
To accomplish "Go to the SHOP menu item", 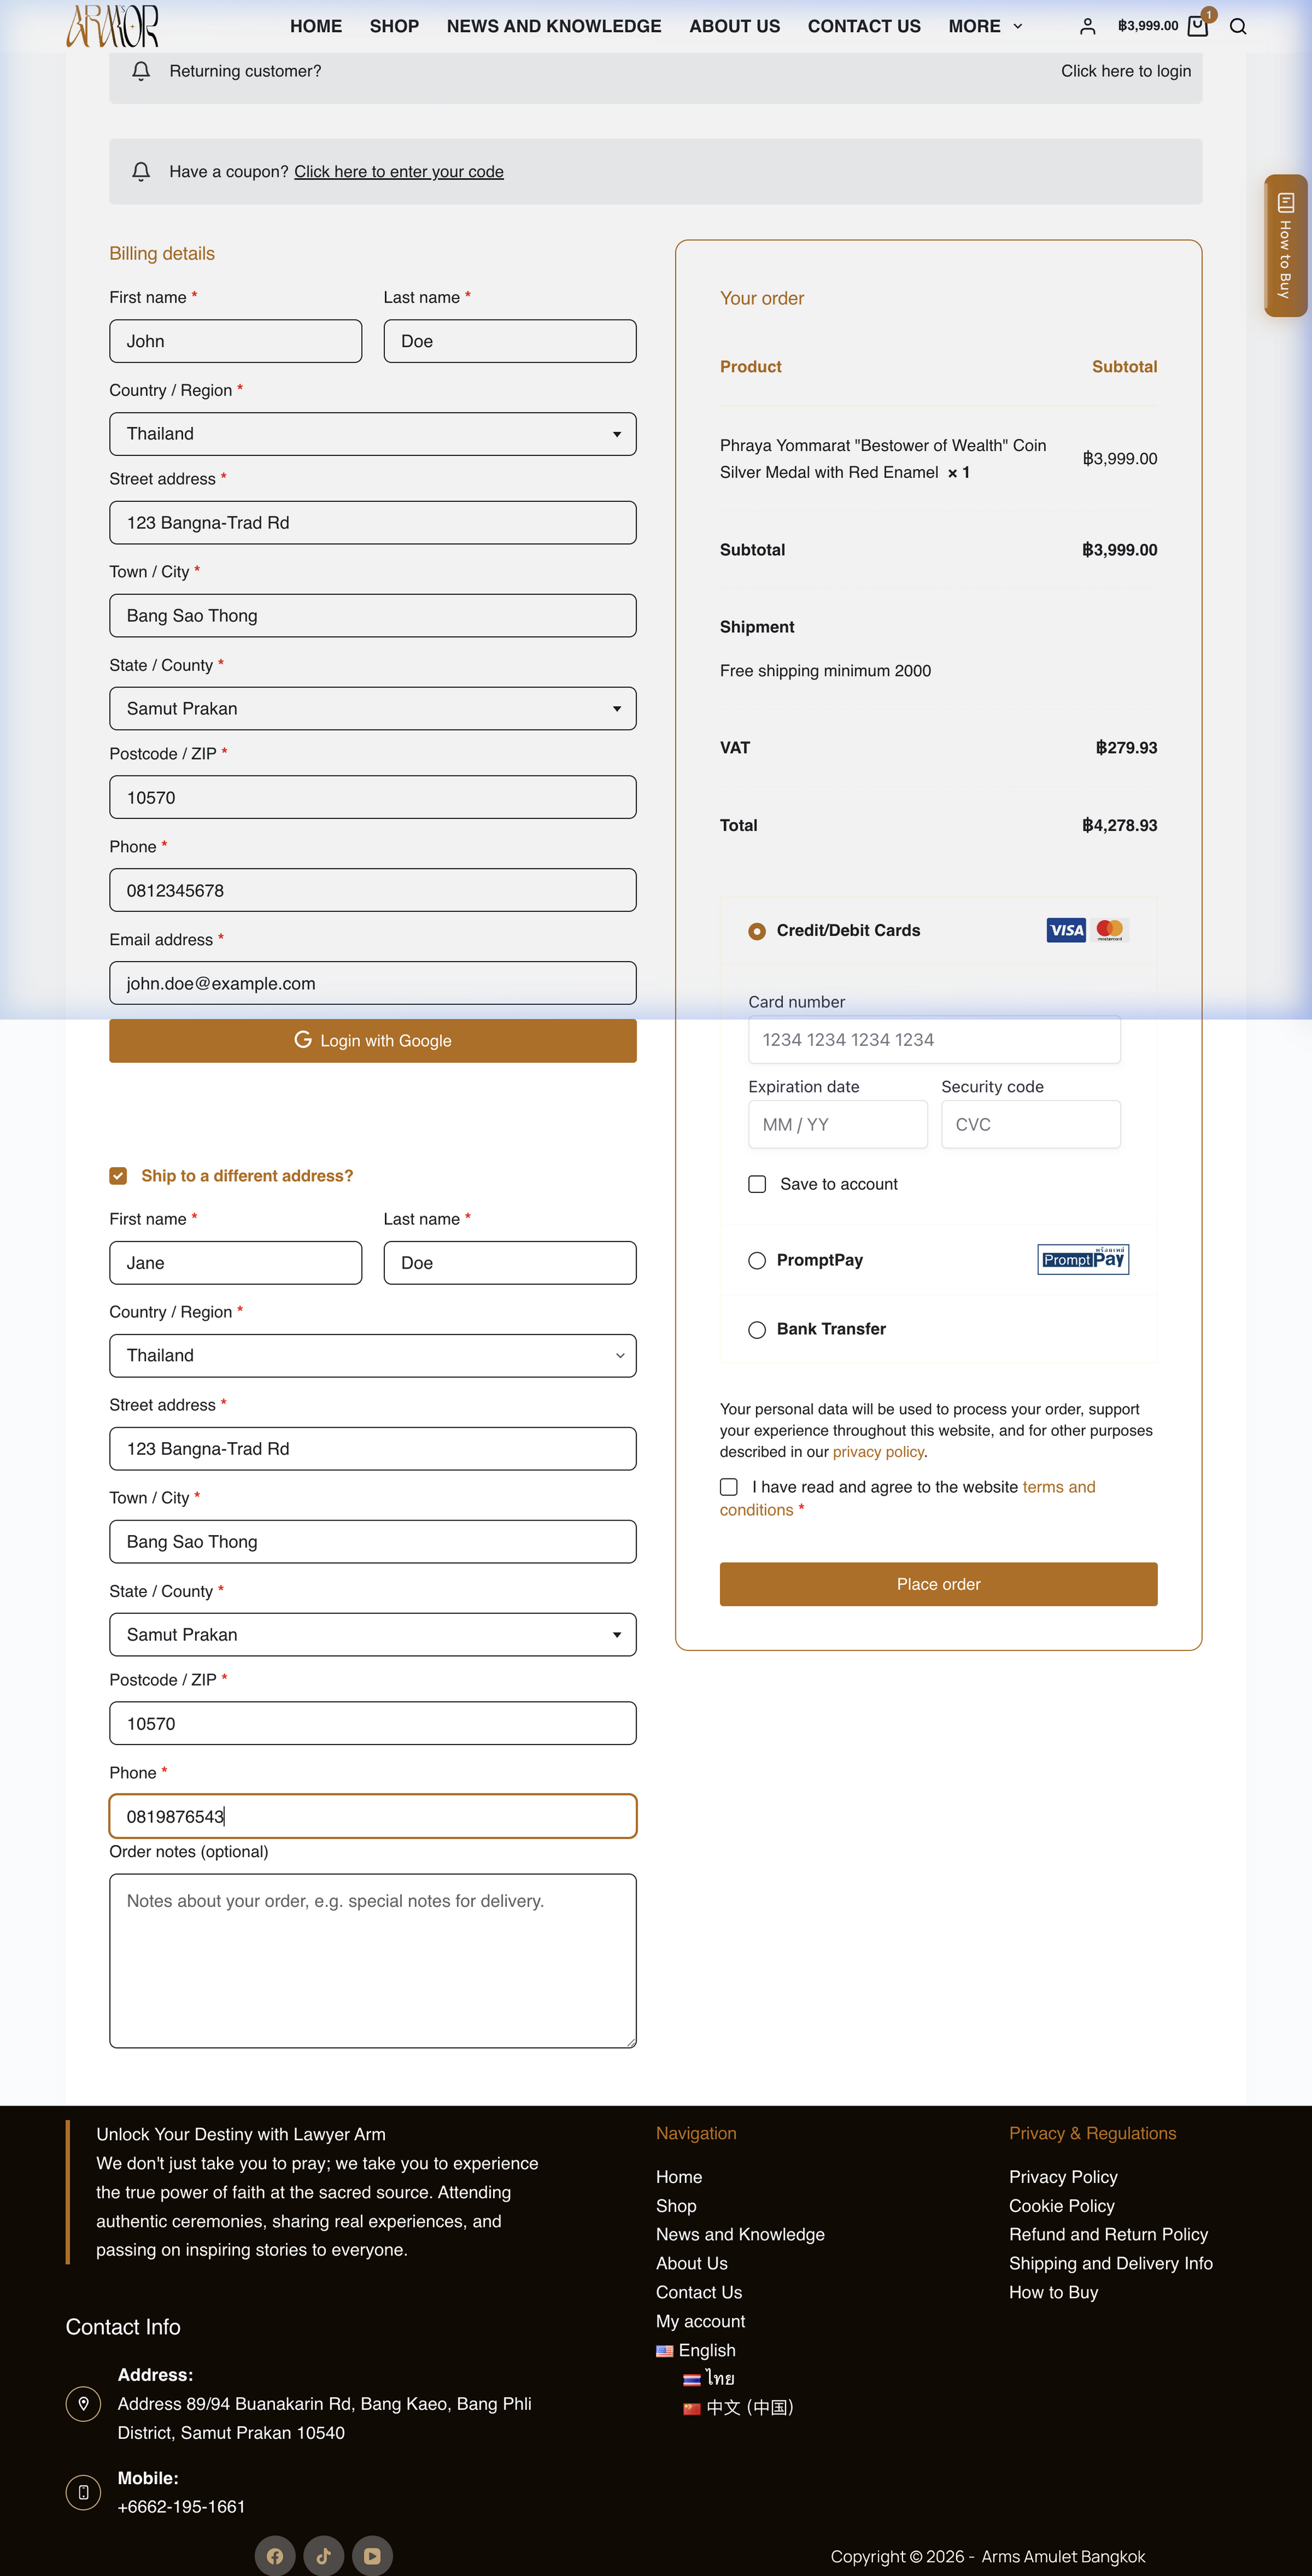I will tap(394, 26).
